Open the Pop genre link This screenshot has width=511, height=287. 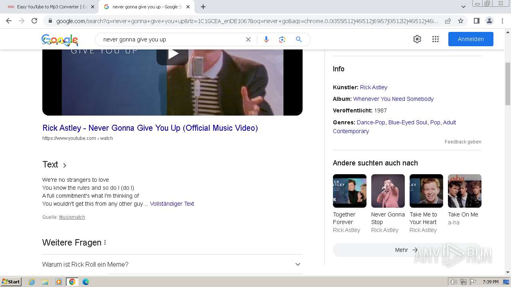(435, 122)
